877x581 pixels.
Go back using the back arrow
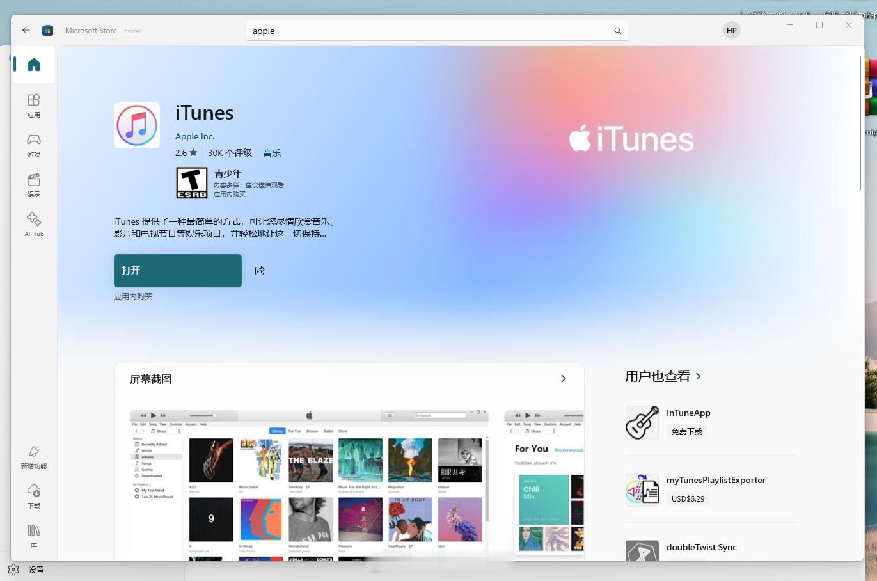coord(26,30)
